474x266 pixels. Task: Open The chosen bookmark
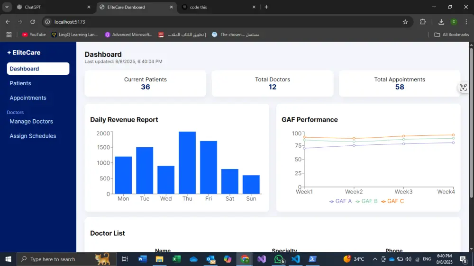236,35
